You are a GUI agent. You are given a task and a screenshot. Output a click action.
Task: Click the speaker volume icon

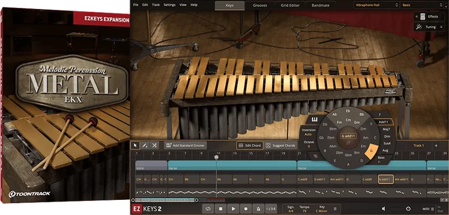tap(384, 209)
